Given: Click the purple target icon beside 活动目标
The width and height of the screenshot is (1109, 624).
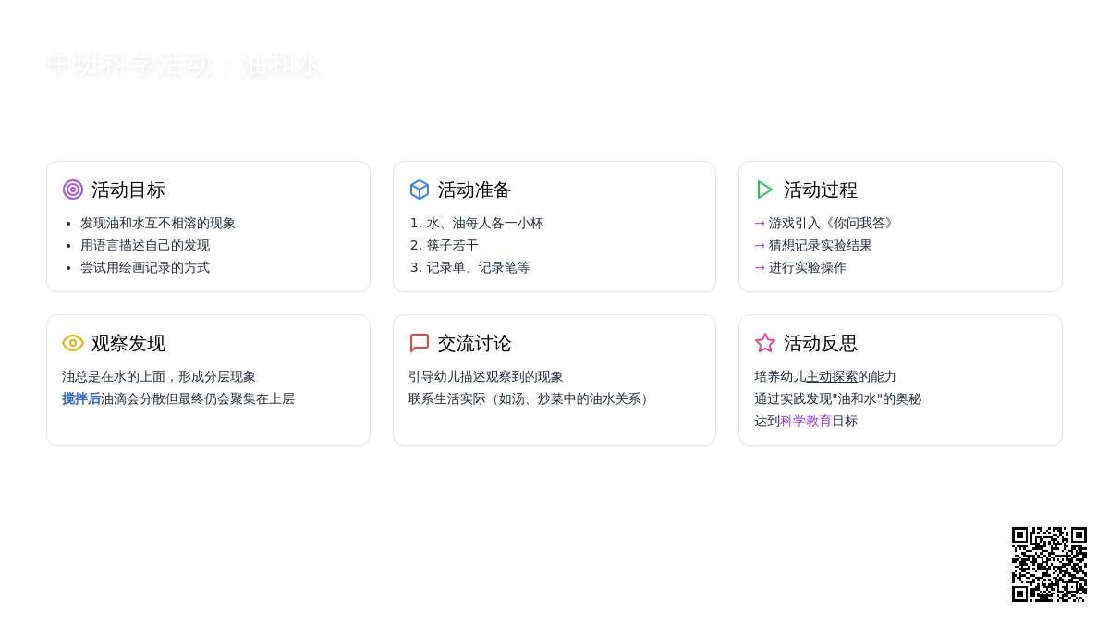Looking at the screenshot, I should click(x=73, y=190).
